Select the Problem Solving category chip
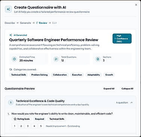Screen dimensions: 141x137 [39, 75]
